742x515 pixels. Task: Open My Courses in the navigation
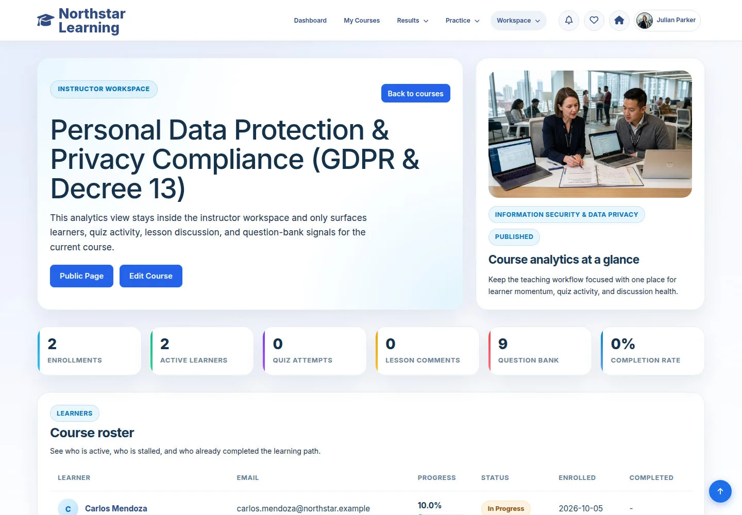pos(362,21)
